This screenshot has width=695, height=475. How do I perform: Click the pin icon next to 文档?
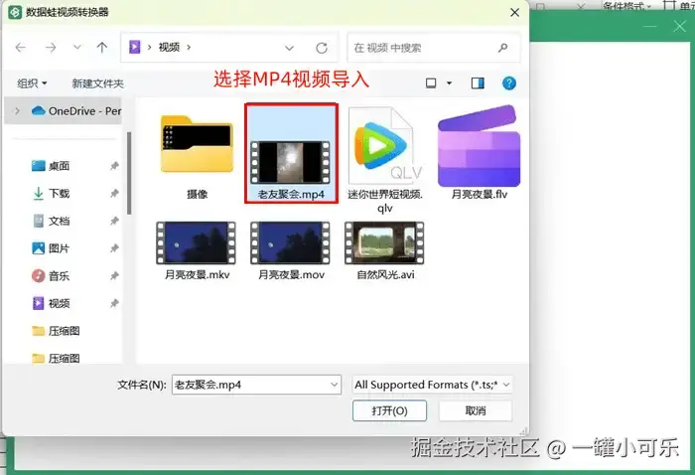coord(114,221)
